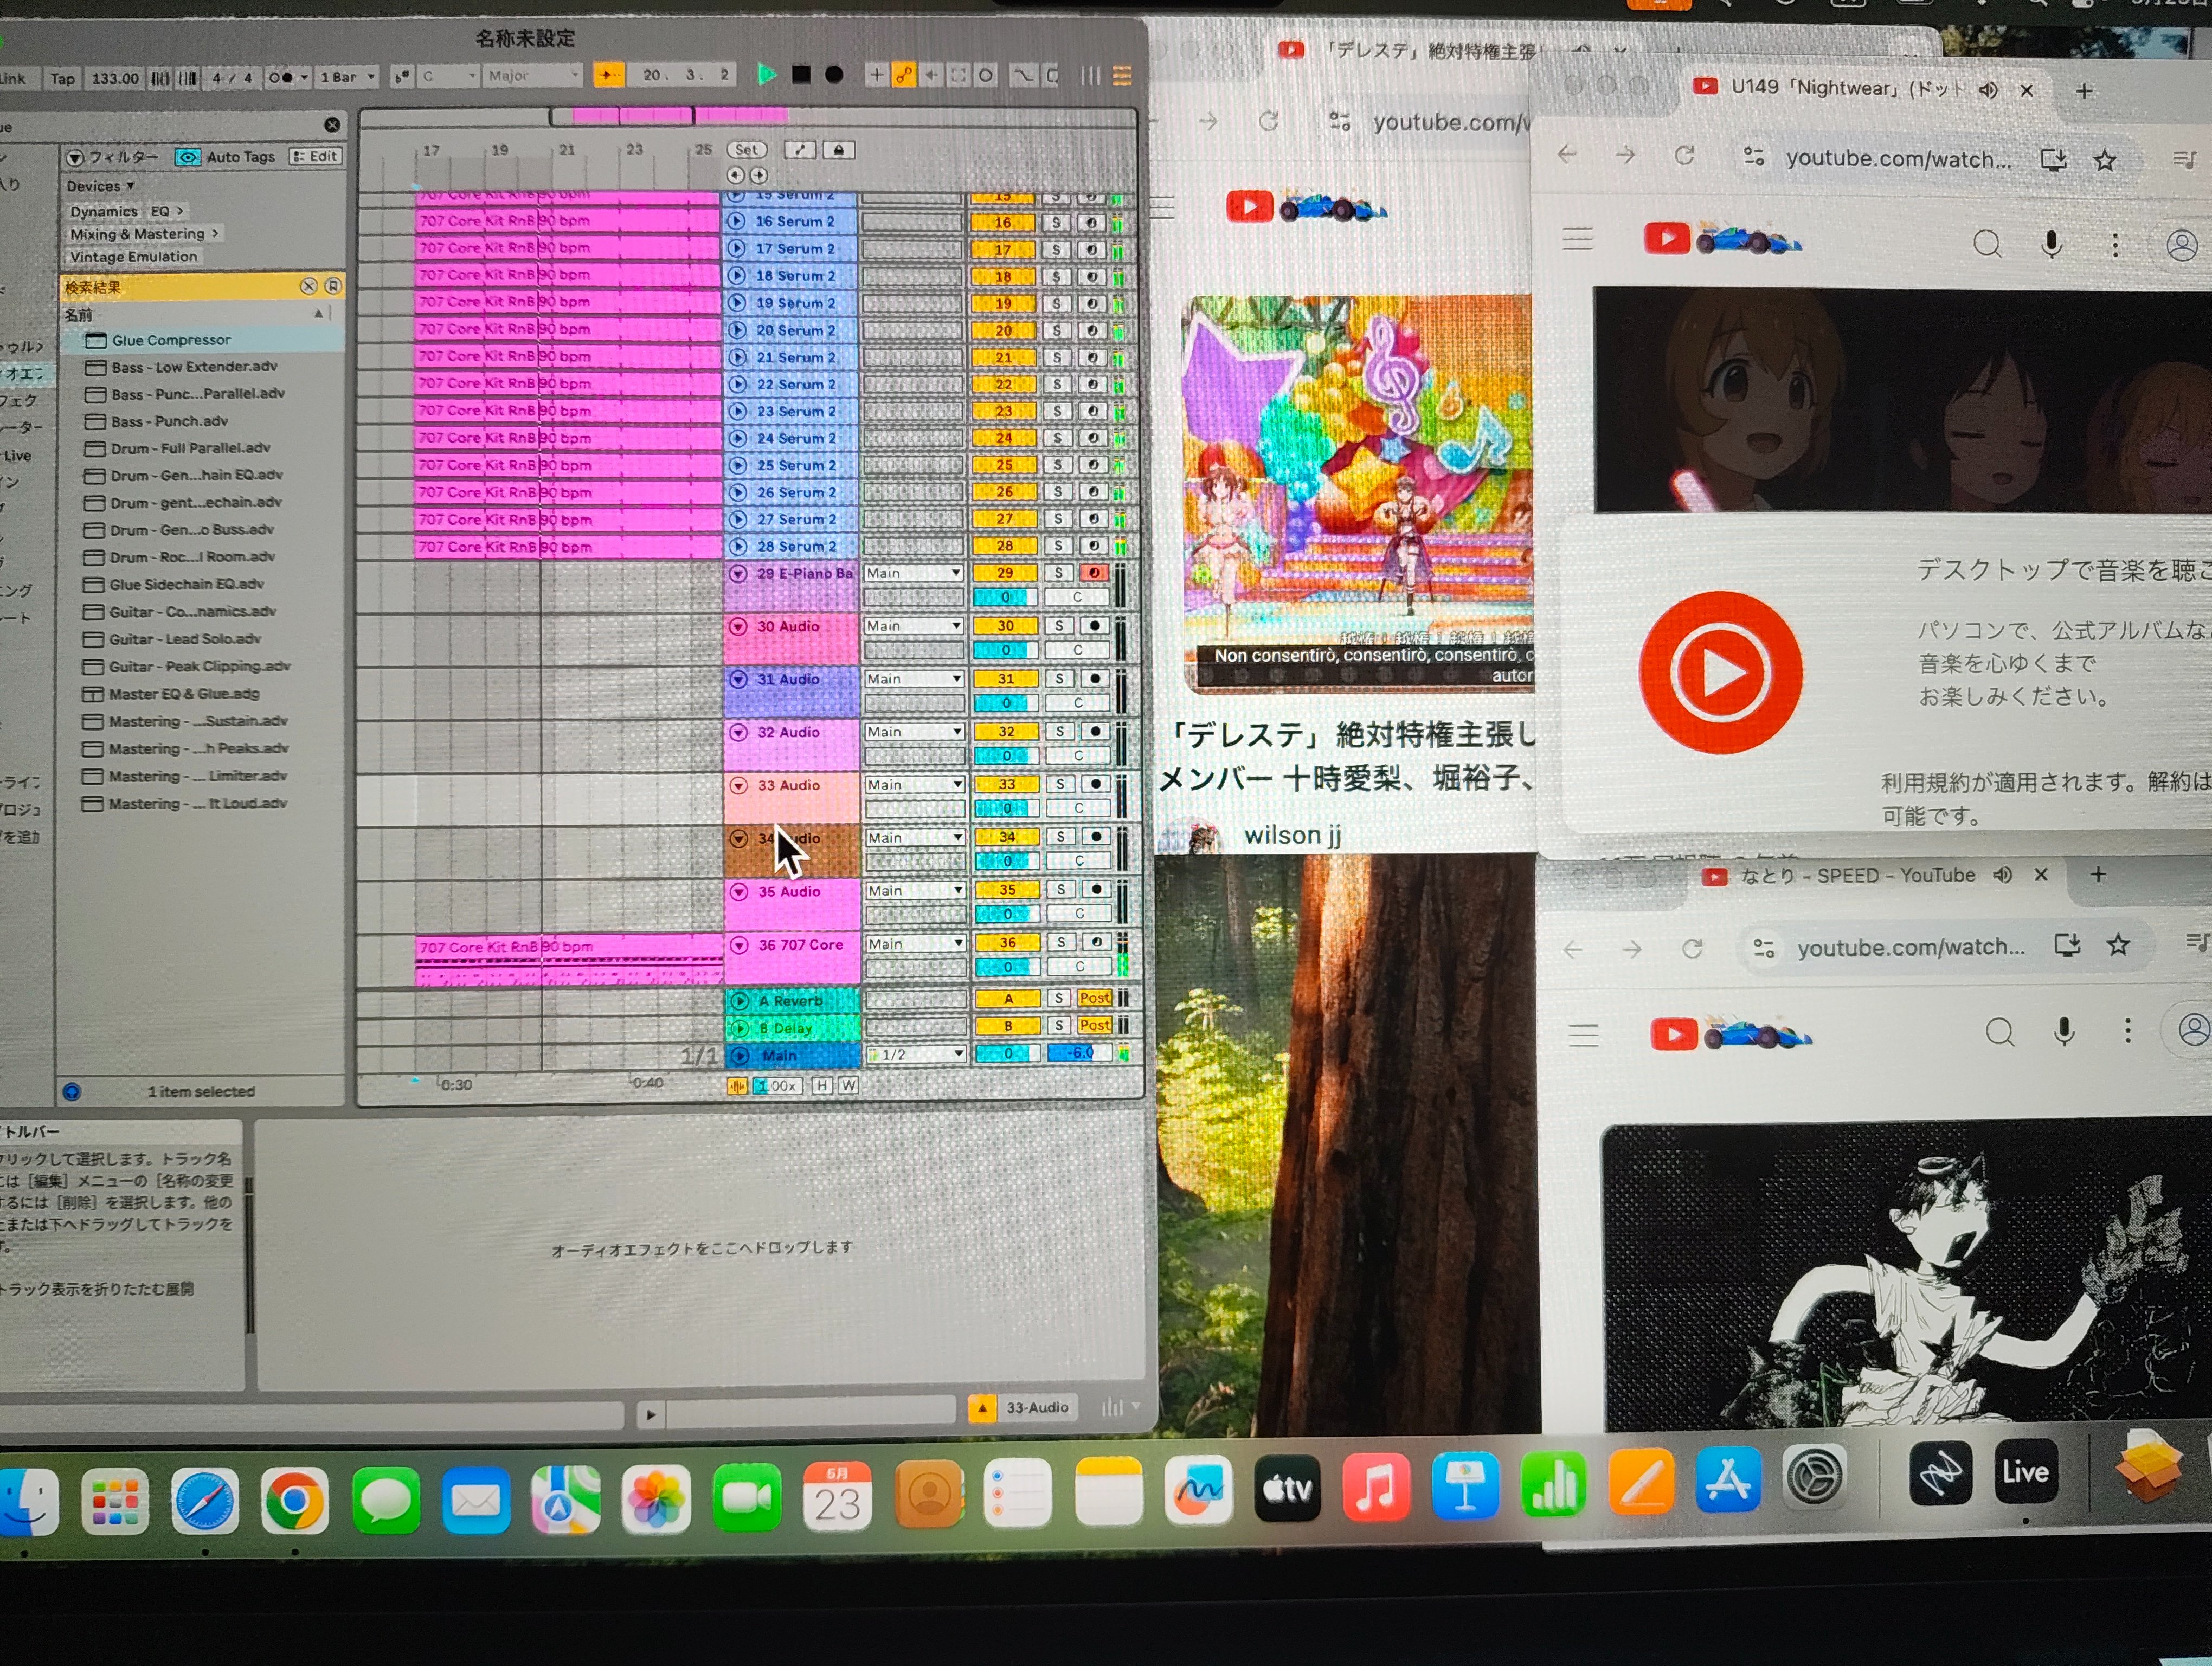Select Guitar - Lead Solo.adv preset

click(185, 638)
